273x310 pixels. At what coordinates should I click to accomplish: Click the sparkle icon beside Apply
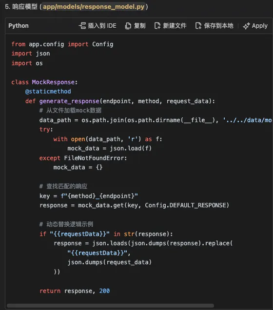click(247, 26)
